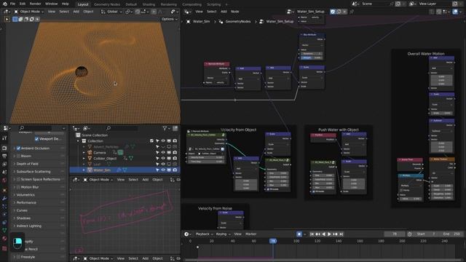The height and width of the screenshot is (262, 466).
Task: Select Collider_Object in the outliner
Action: (x=105, y=159)
